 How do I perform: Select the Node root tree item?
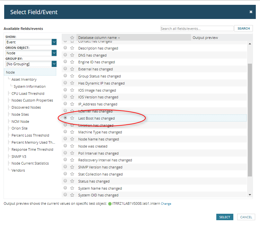[x=30, y=72]
